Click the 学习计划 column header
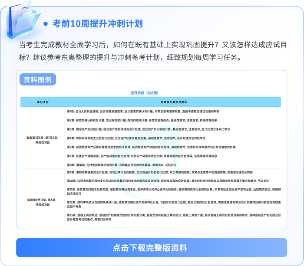The height and width of the screenshot is (266, 304). (43, 102)
